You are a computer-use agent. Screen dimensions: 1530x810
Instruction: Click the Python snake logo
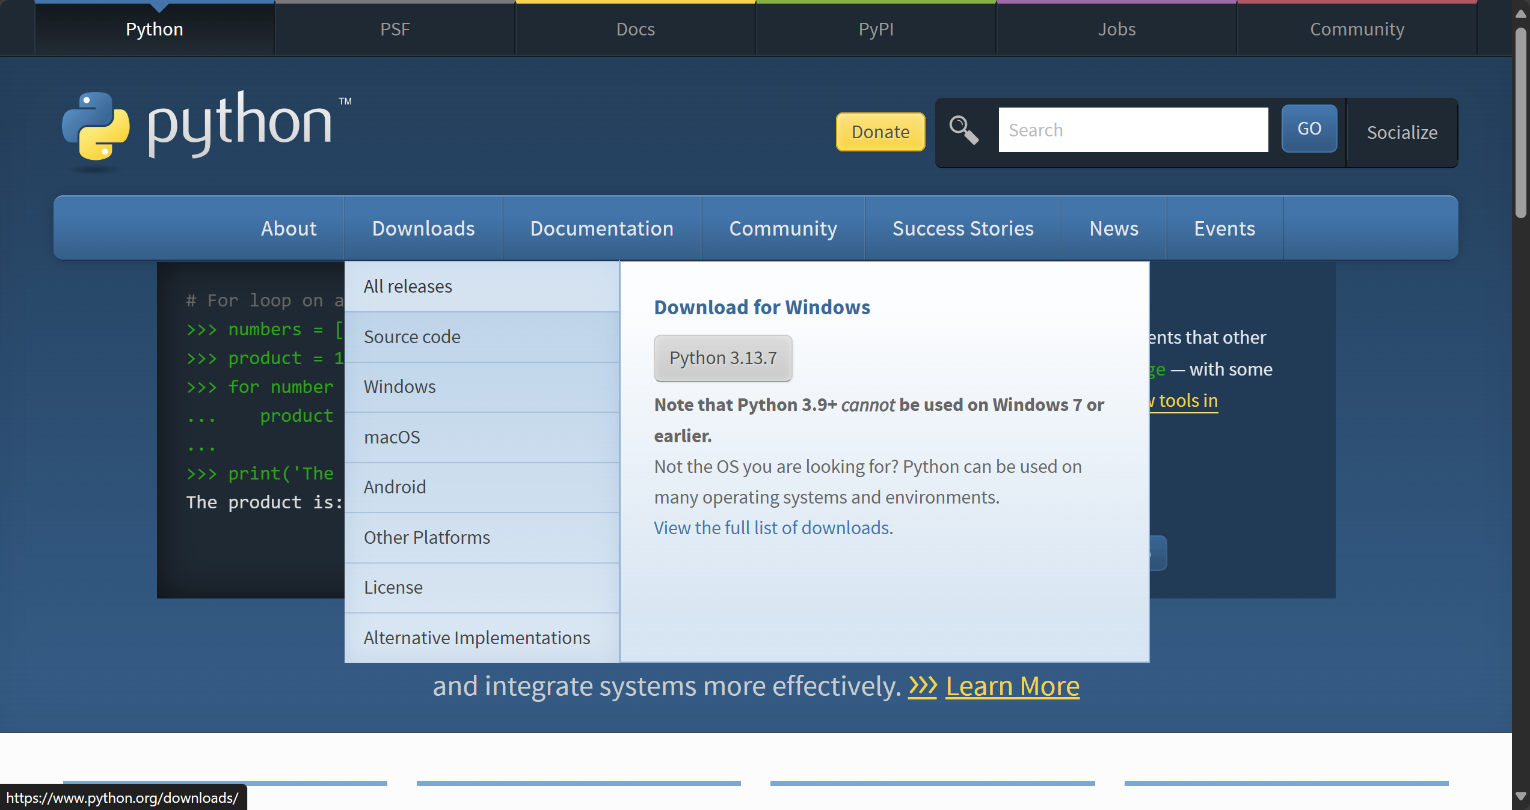96,126
